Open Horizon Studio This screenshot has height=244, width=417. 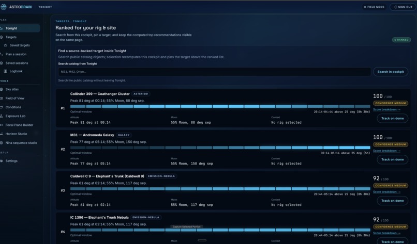[20, 134]
